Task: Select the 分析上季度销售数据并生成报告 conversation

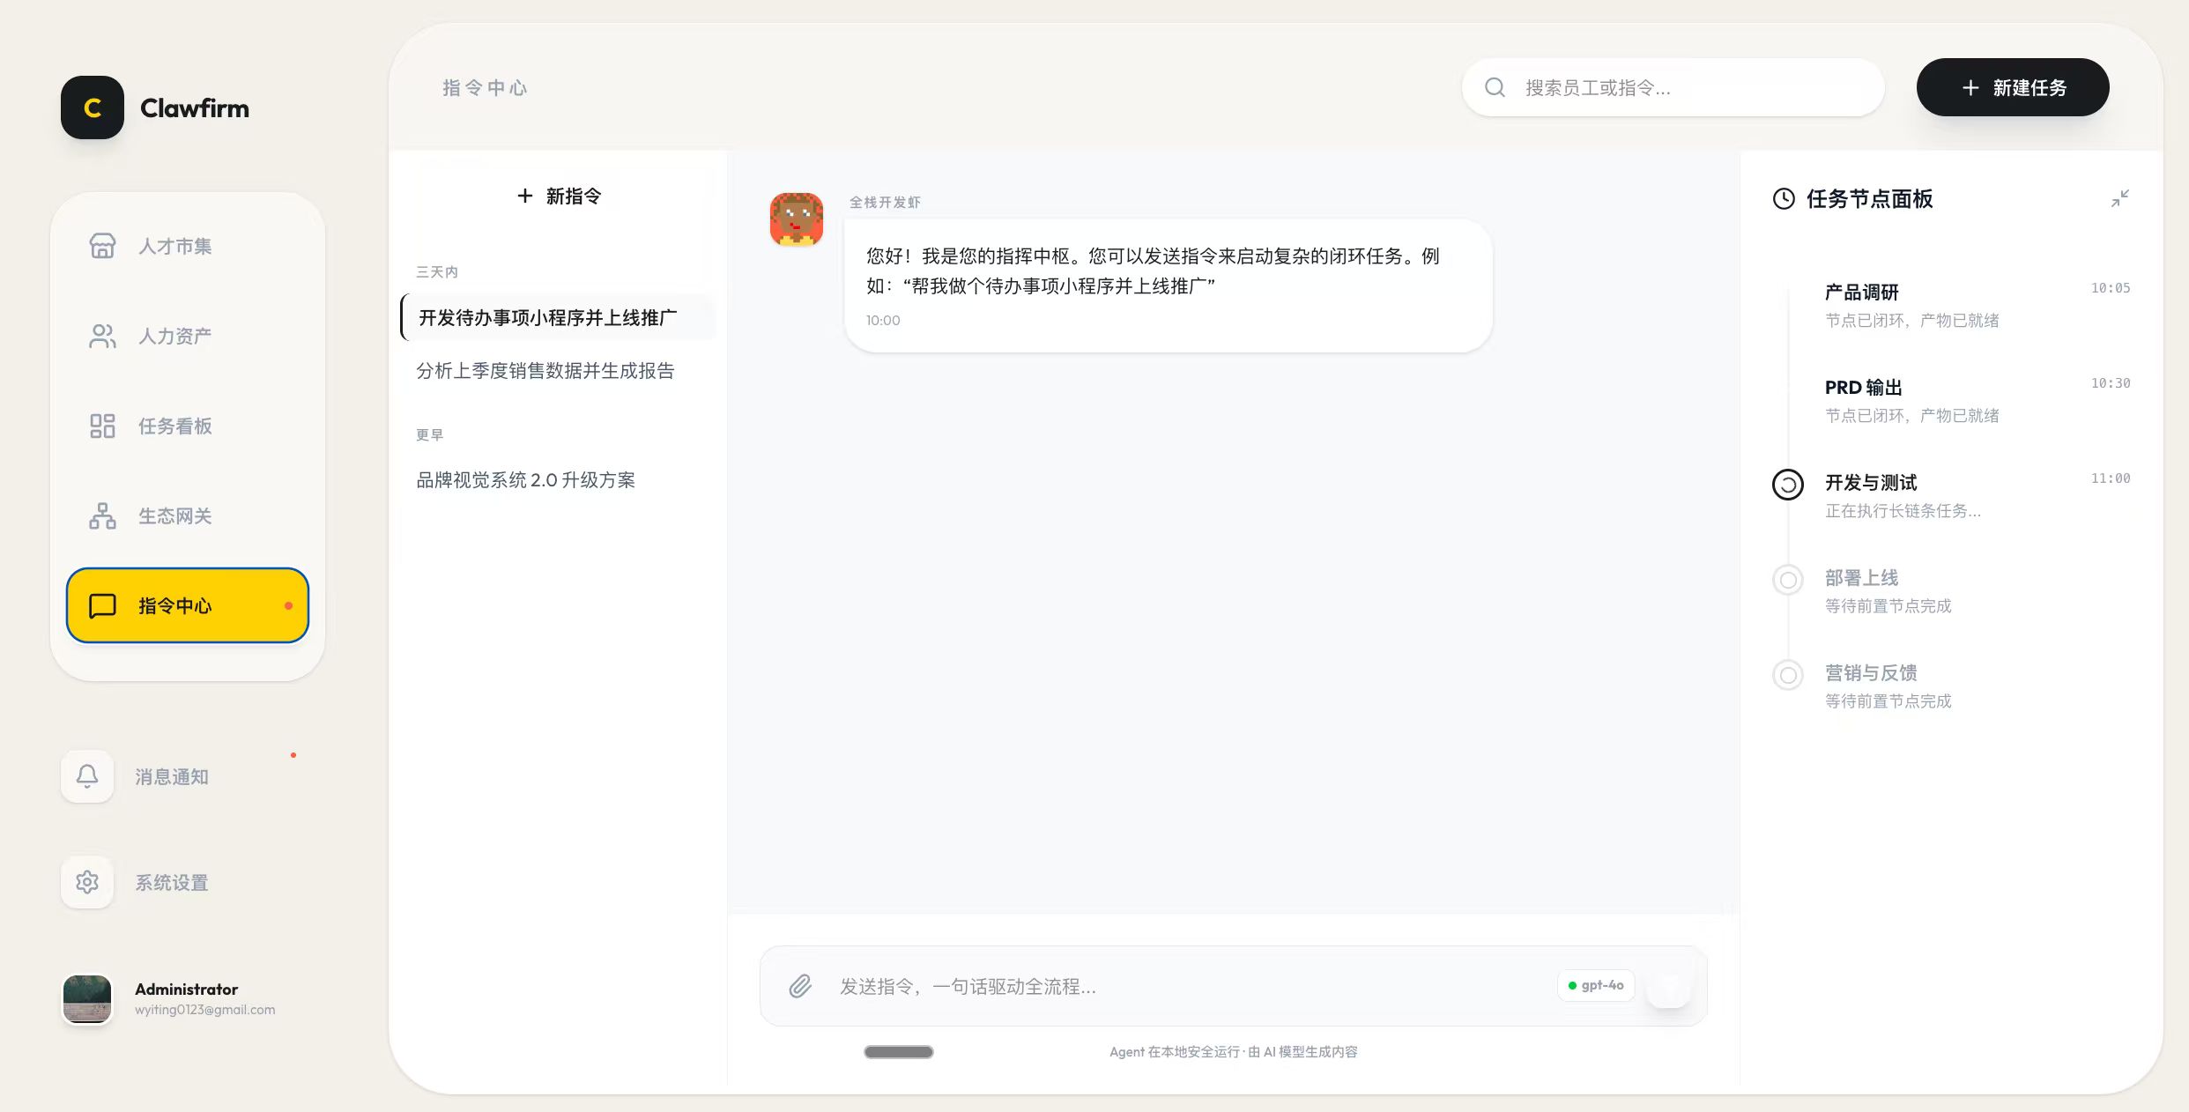Action: coord(545,370)
